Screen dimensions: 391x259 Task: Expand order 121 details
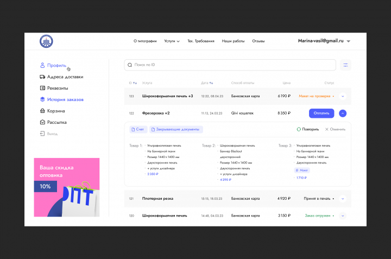point(343,199)
